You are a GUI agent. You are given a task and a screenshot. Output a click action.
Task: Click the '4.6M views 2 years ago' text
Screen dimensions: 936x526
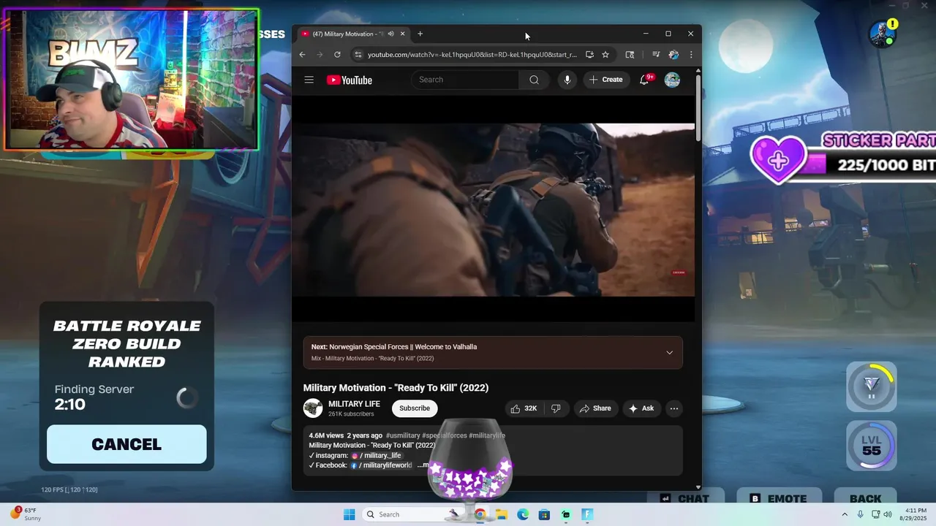[345, 435]
